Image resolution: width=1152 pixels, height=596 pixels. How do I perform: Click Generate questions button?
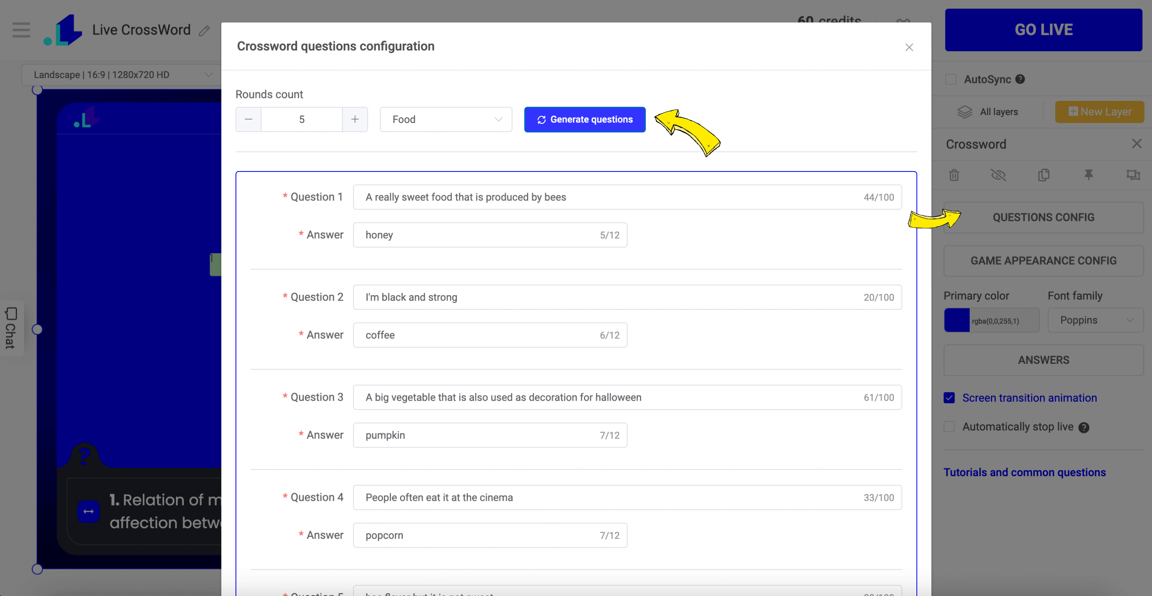(585, 119)
